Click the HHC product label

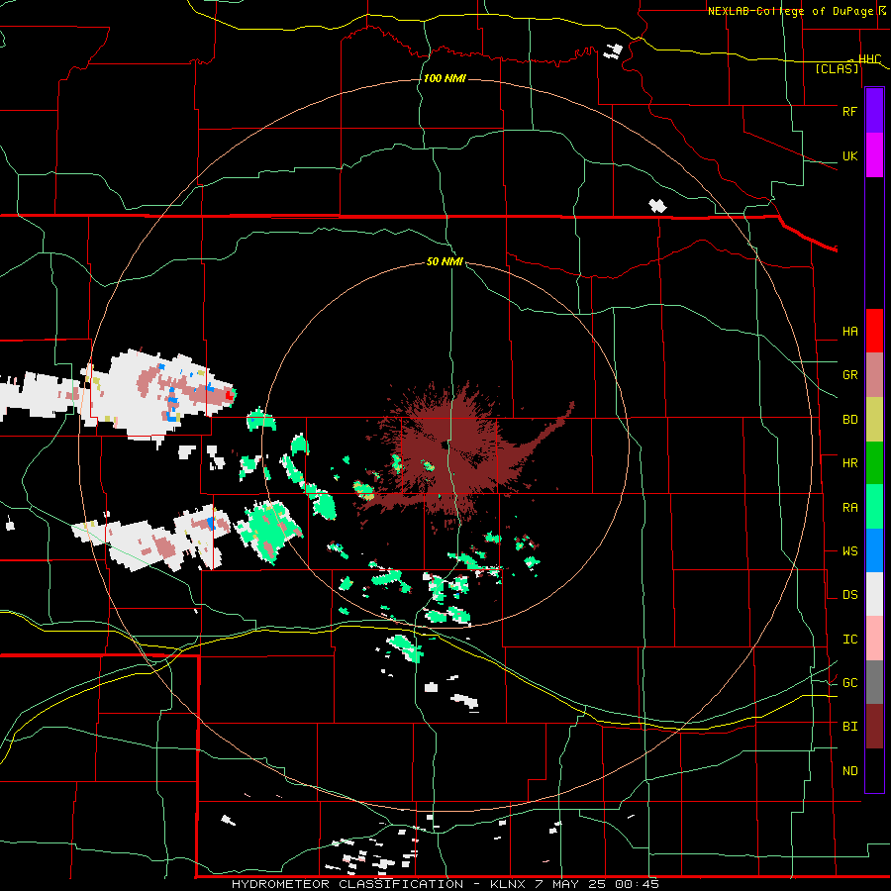869,58
